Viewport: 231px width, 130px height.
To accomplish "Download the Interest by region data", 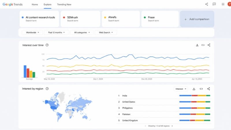I will 194,89.
